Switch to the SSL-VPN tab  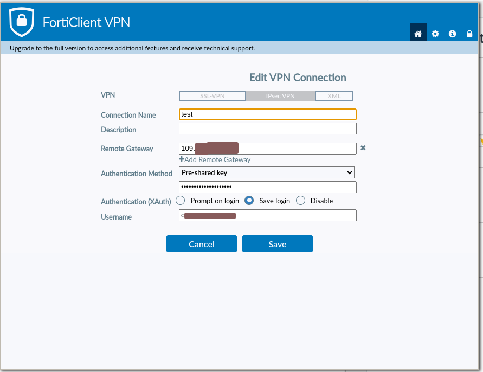[212, 96]
